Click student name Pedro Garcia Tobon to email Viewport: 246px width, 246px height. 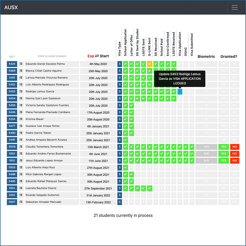pyautogui.click(x=38, y=133)
